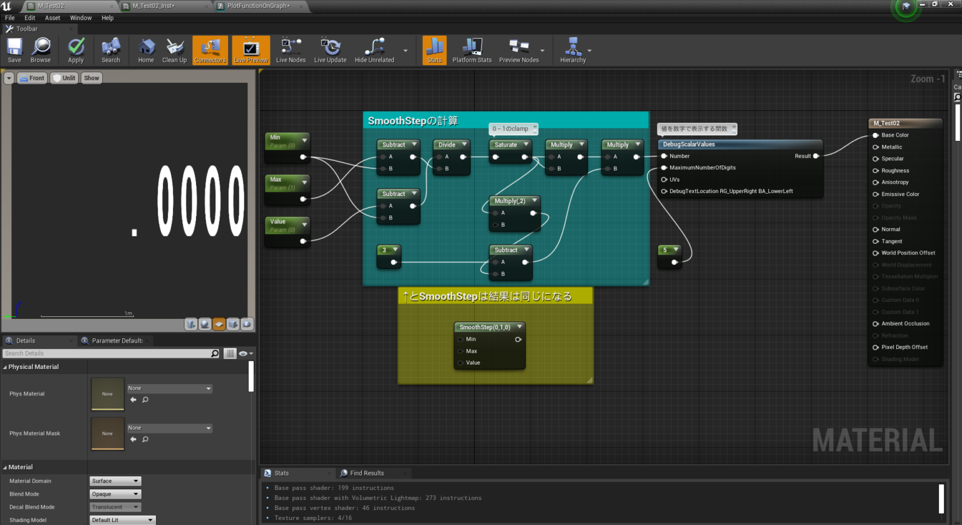Open Platform Stats from the toolbar
Screen dimensions: 962x525
click(x=472, y=49)
